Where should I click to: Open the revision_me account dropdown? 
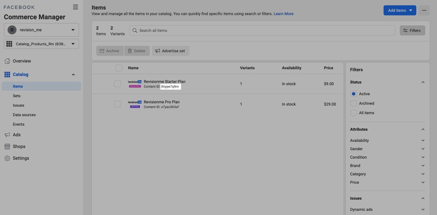pyautogui.click(x=41, y=30)
